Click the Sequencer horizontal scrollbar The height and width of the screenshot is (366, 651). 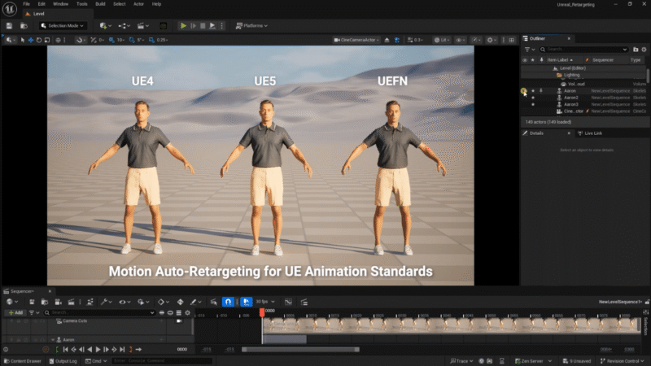[x=300, y=350]
